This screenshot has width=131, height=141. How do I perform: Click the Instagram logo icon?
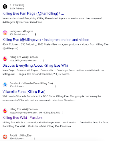click(5, 33)
